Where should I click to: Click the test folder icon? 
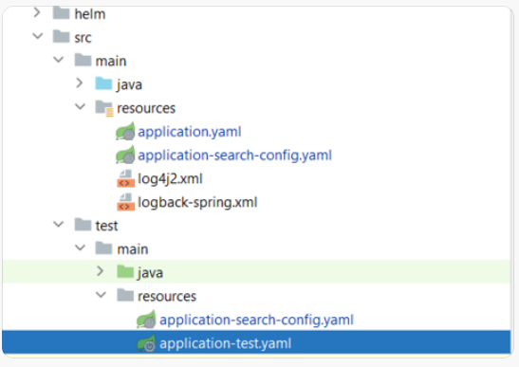tap(83, 224)
